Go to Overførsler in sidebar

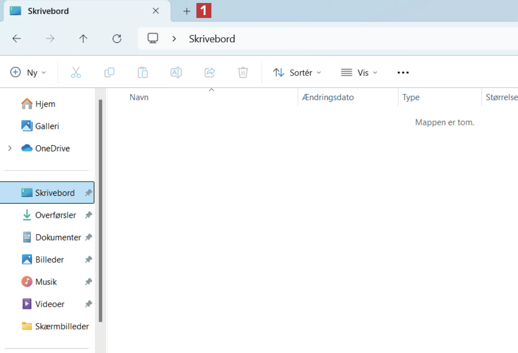point(55,215)
